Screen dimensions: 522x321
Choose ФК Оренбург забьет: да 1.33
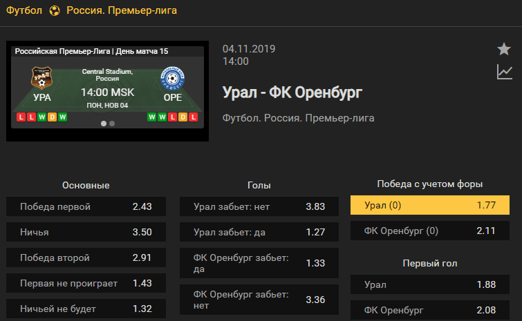coord(259,263)
